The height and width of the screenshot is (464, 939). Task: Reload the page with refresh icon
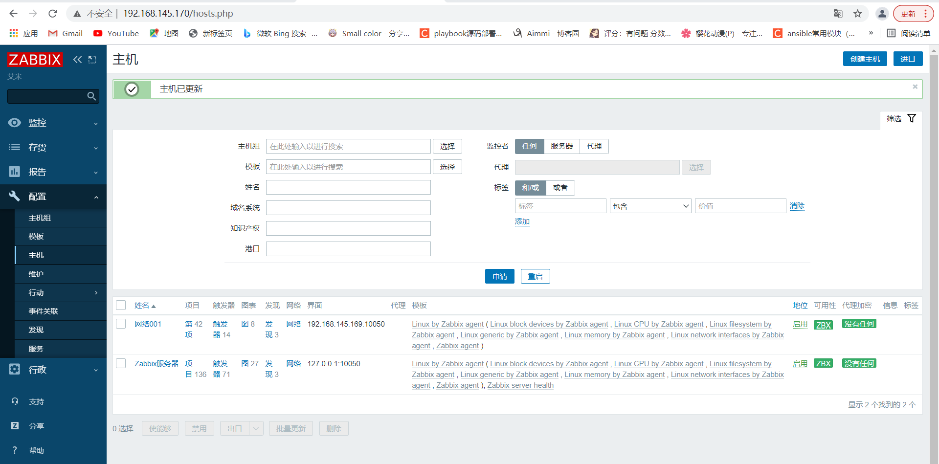(x=53, y=13)
